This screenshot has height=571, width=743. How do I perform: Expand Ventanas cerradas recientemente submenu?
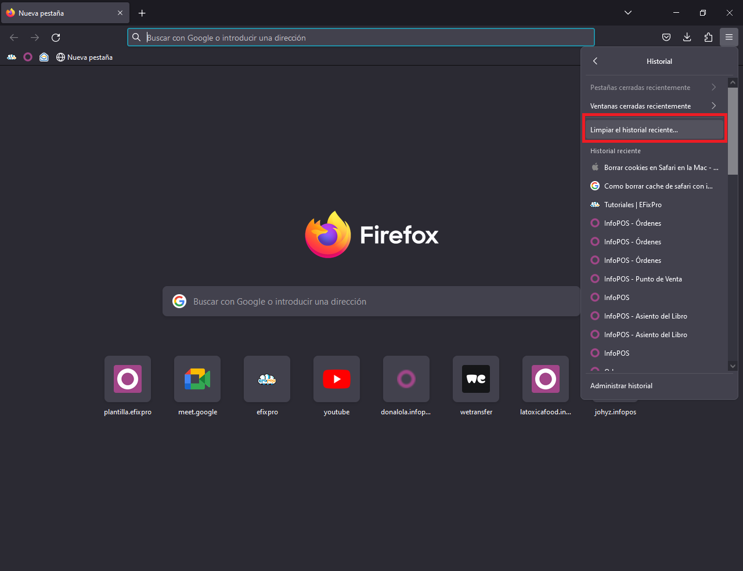(x=653, y=106)
